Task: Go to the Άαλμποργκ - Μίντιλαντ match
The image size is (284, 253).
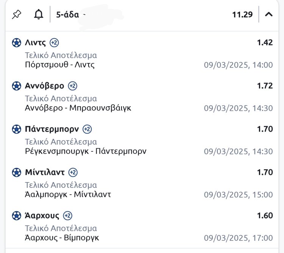Action: click(68, 195)
